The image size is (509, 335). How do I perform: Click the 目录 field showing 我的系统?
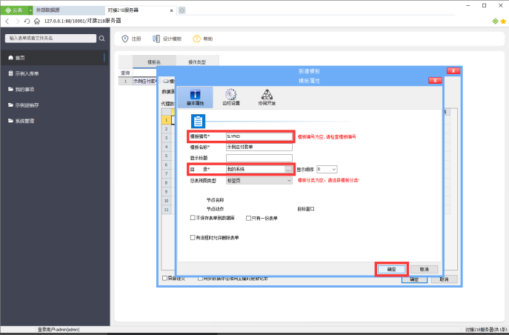[256, 169]
